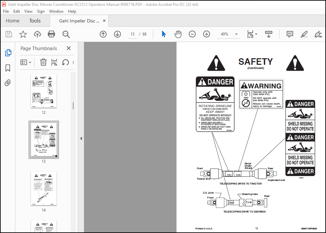
Task: Open the Sign menu
Action: click(x=41, y=11)
